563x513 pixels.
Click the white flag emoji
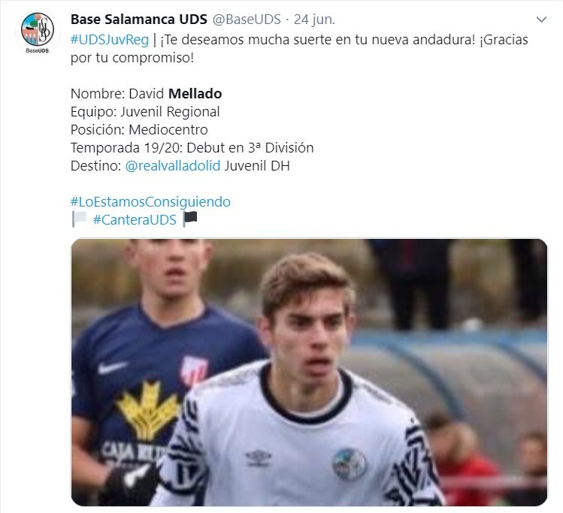pos(79,219)
